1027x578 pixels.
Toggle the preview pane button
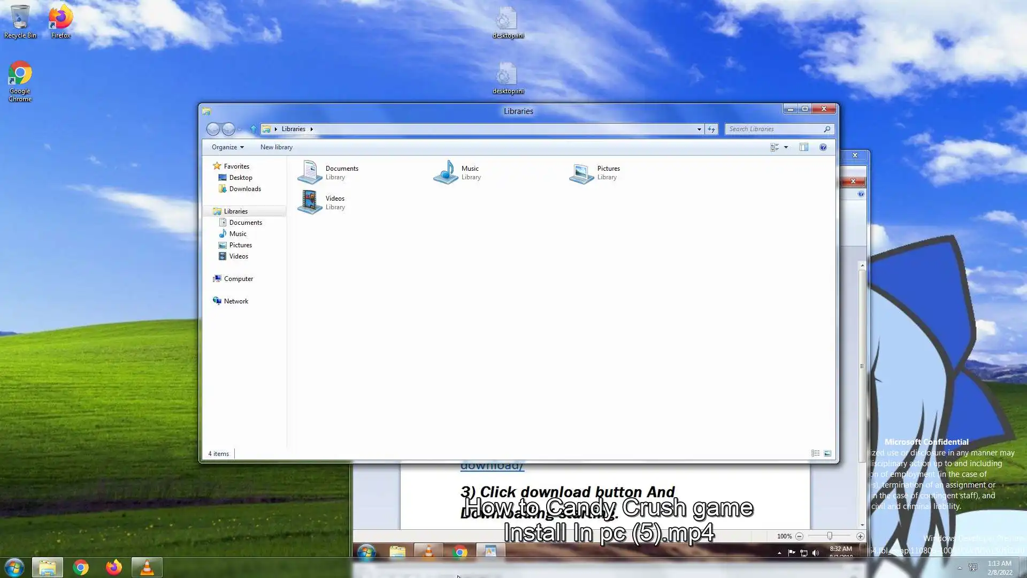click(803, 147)
